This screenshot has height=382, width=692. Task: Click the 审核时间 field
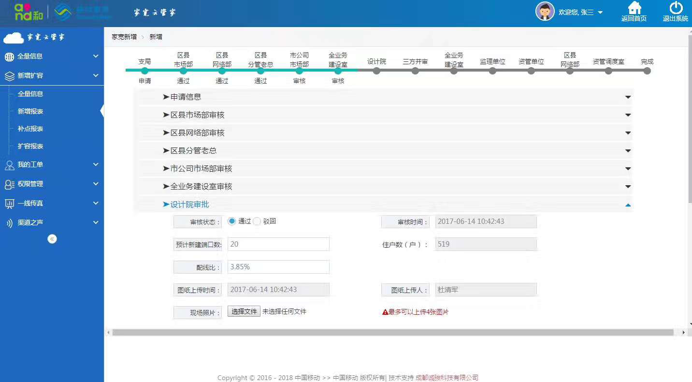(486, 221)
